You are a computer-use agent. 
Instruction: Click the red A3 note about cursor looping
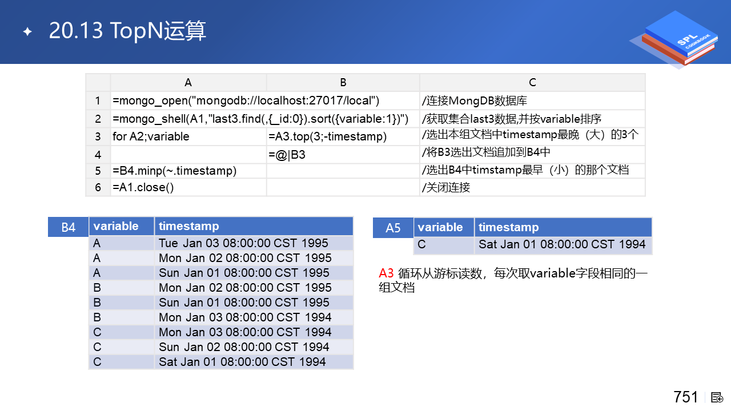[x=513, y=280]
